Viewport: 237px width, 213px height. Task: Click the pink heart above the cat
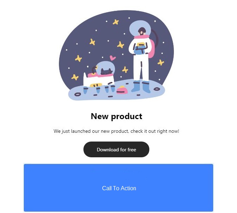point(113,58)
